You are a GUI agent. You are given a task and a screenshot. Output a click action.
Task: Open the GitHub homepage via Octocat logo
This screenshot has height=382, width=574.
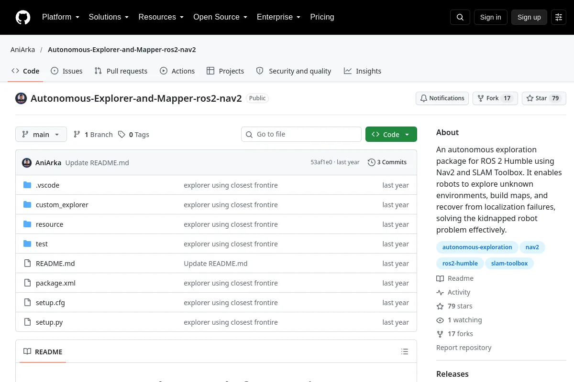pyautogui.click(x=23, y=17)
